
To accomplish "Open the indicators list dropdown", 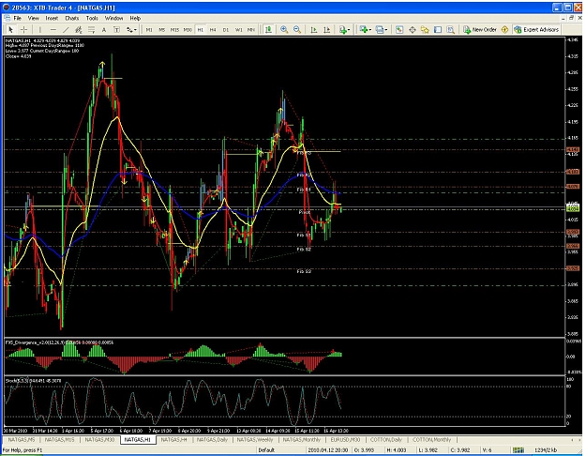I will 344,29.
